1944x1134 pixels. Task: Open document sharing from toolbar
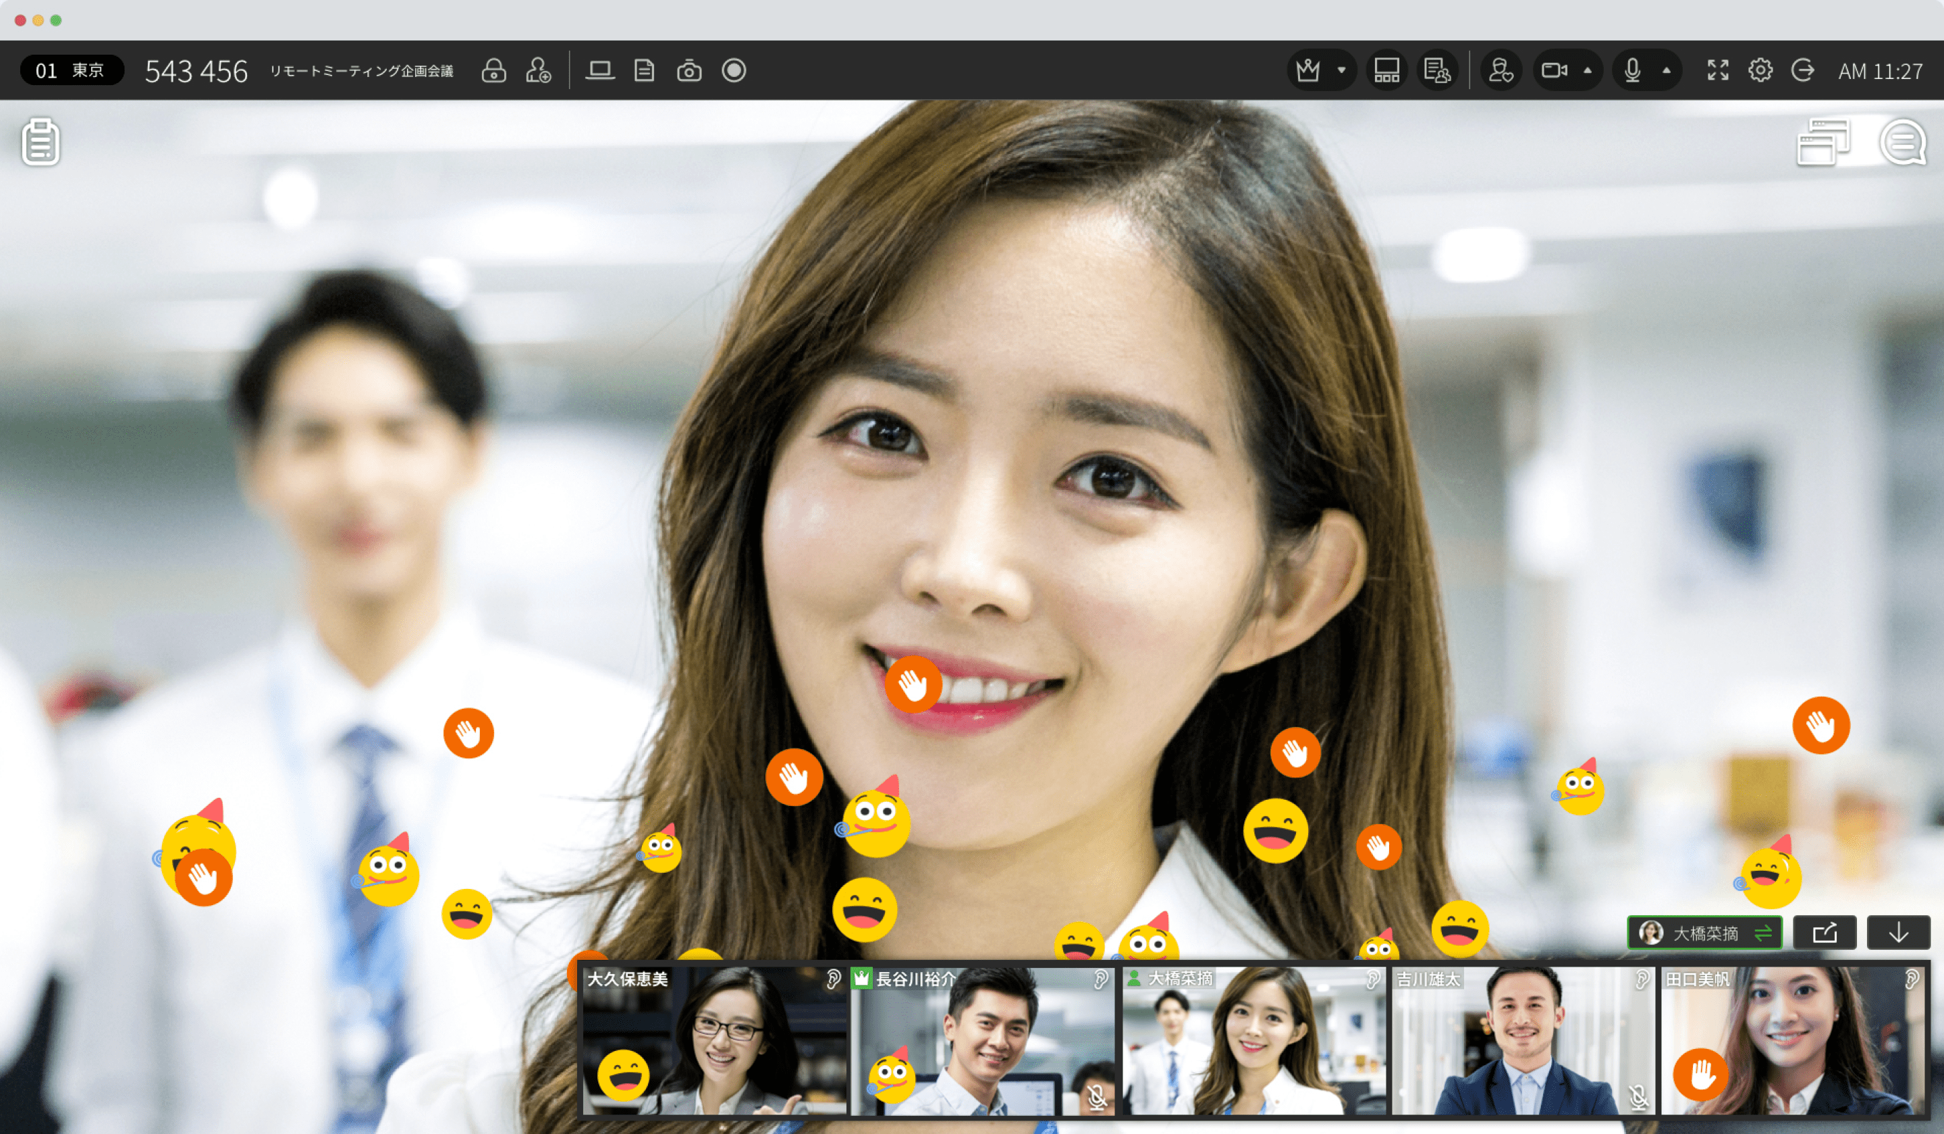(x=644, y=71)
